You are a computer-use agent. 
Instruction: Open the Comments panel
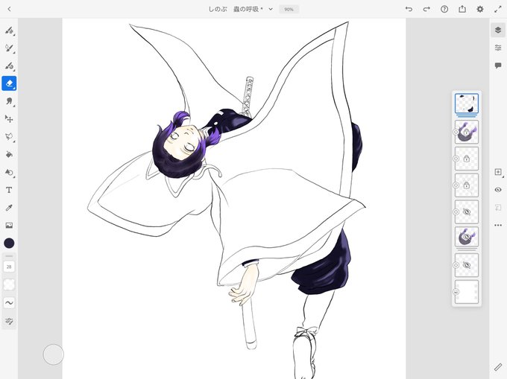click(x=498, y=66)
